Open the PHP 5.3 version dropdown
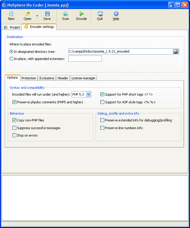Screen dimensions: 190x228 tap(88, 94)
